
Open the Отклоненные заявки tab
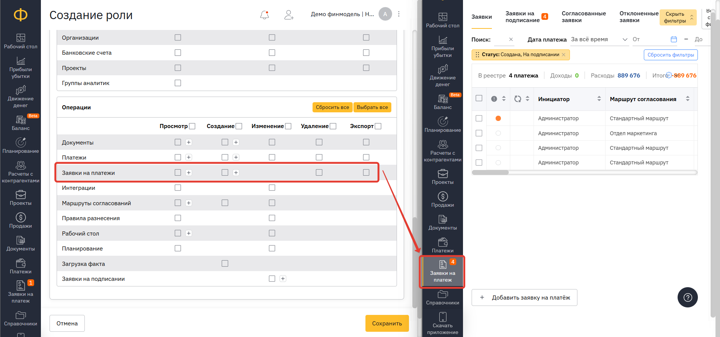coord(639,17)
